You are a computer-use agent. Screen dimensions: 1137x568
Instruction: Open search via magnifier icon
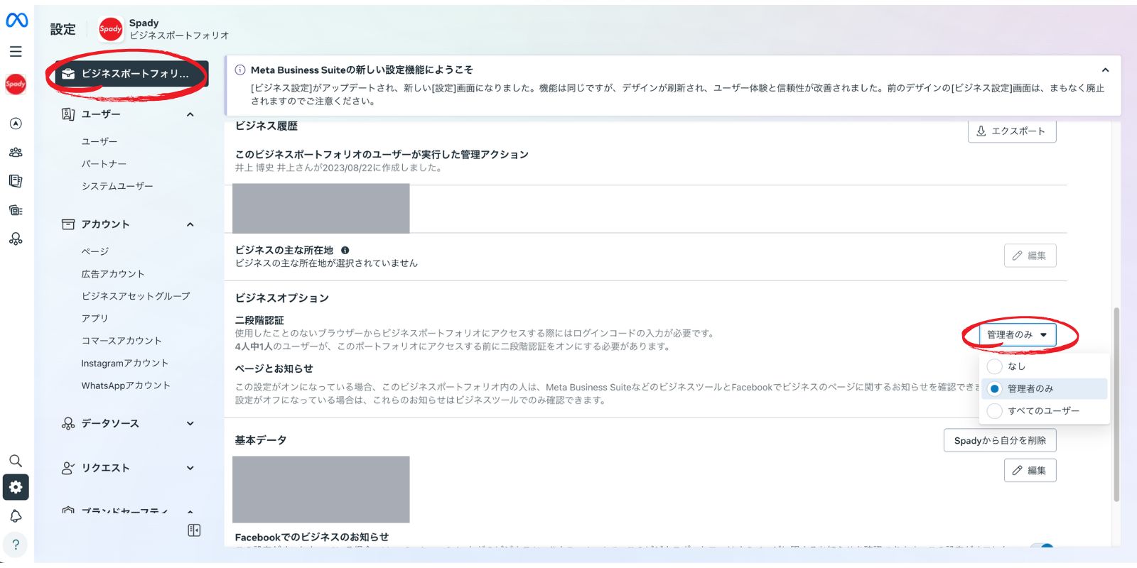pos(16,461)
